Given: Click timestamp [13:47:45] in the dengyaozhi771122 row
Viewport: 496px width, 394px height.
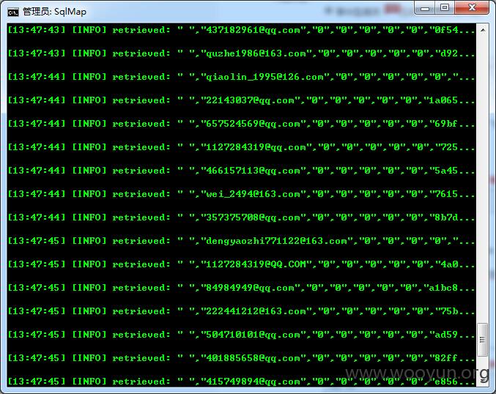Looking at the screenshot, I should pos(37,241).
